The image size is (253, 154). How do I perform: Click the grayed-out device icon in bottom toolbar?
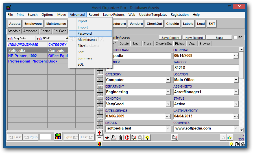141,138
